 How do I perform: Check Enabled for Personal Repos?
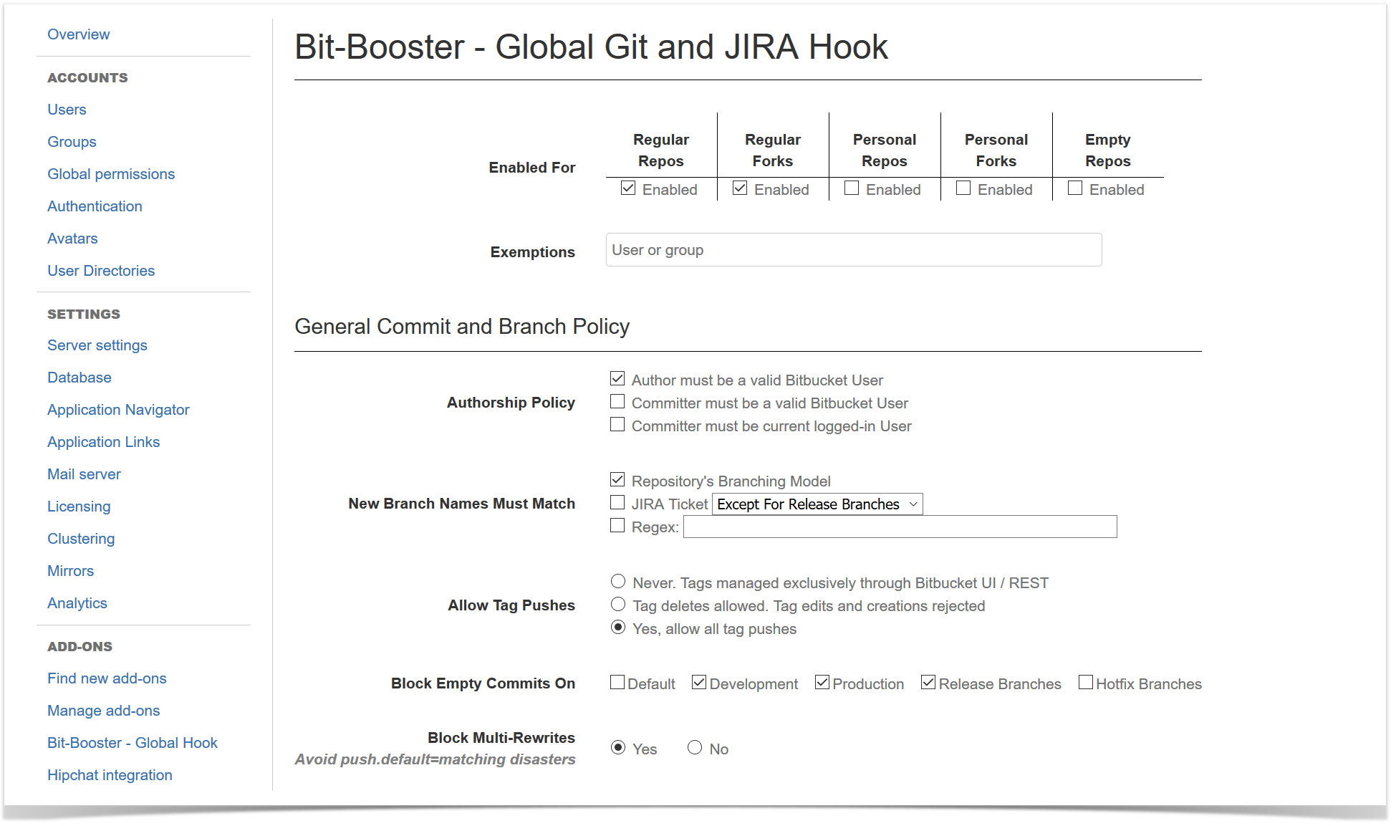852,188
